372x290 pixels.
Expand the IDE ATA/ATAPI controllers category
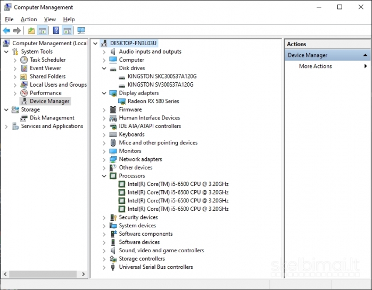[104, 126]
